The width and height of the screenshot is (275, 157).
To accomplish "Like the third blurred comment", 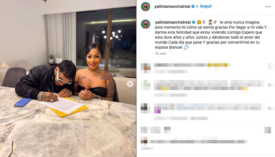I will pyautogui.click(x=271, y=108).
